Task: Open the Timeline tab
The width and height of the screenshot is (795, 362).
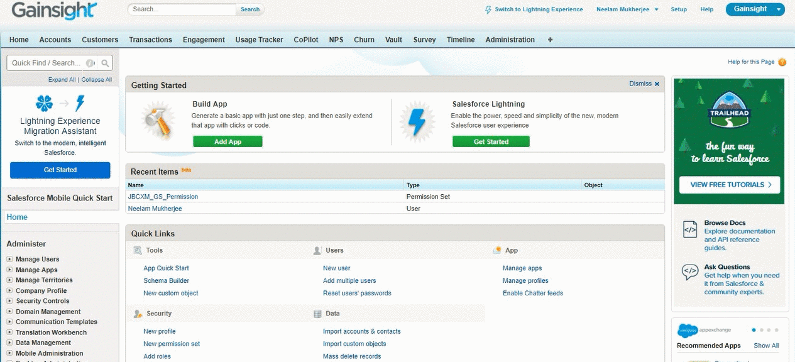Action: (x=461, y=40)
